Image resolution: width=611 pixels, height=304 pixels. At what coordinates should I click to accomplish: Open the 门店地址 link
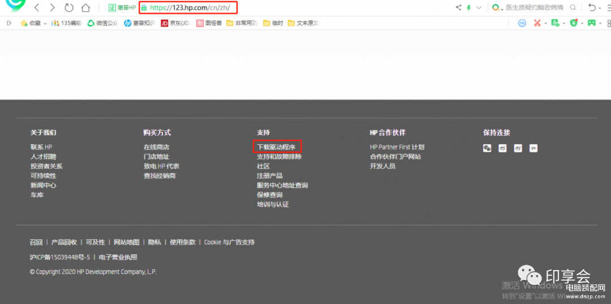click(156, 157)
